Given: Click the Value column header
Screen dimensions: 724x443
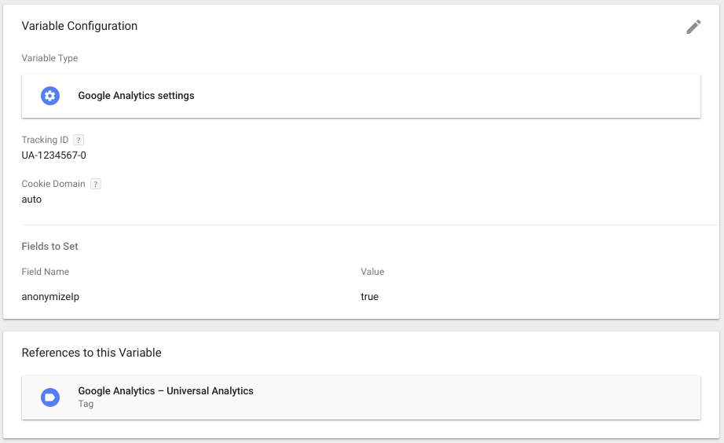Looking at the screenshot, I should (372, 272).
